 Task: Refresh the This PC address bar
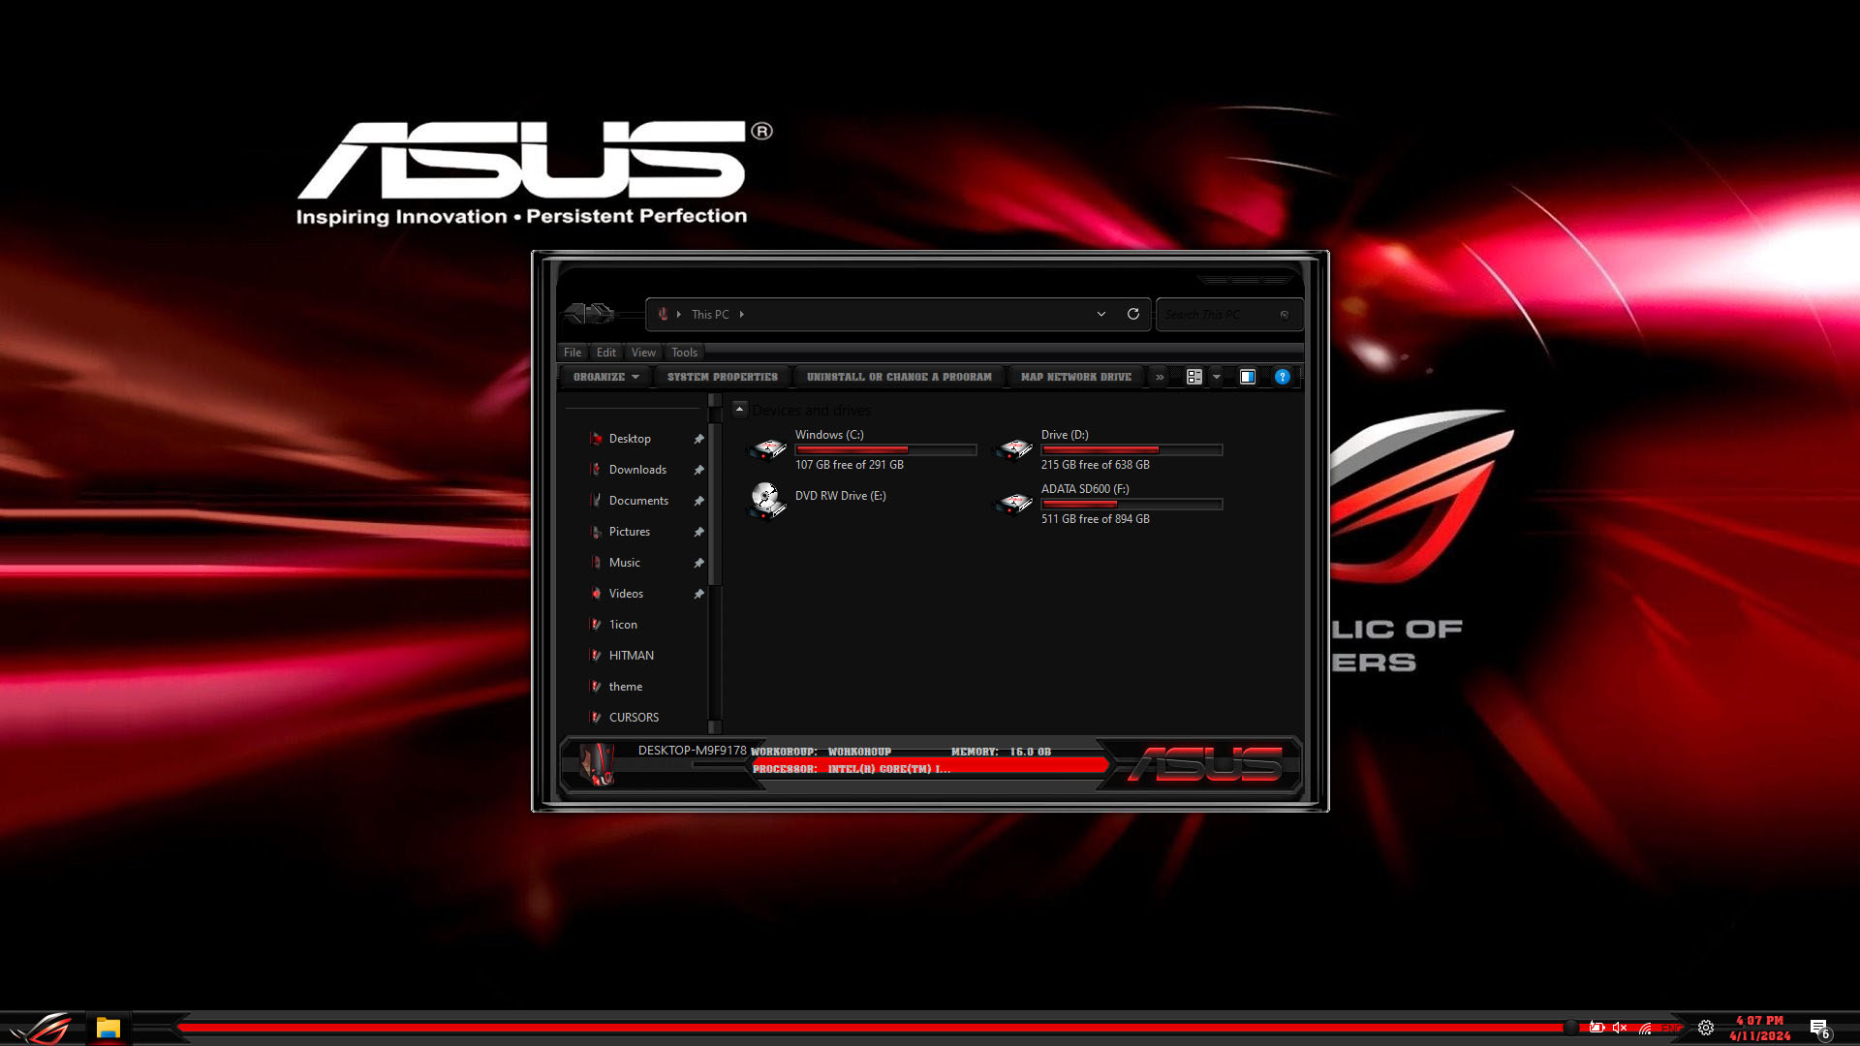tap(1132, 314)
